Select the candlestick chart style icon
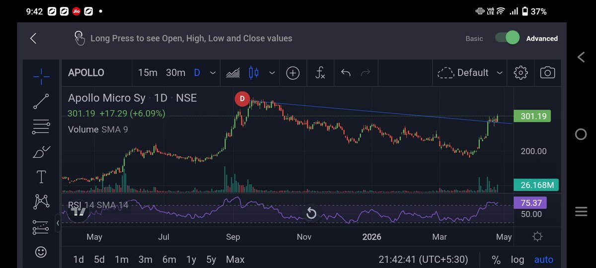Viewport: 596px width, 268px height. [x=254, y=73]
